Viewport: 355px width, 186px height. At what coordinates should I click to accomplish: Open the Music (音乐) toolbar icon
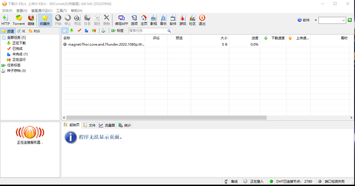tap(163, 20)
